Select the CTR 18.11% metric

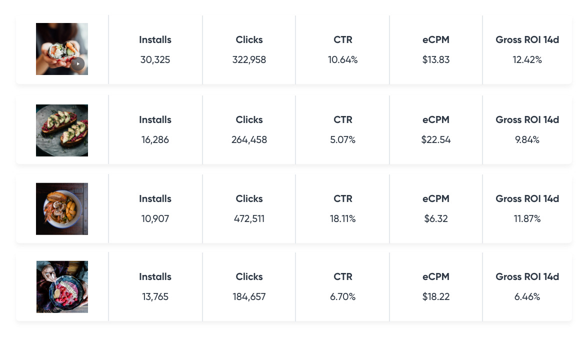tap(343, 208)
